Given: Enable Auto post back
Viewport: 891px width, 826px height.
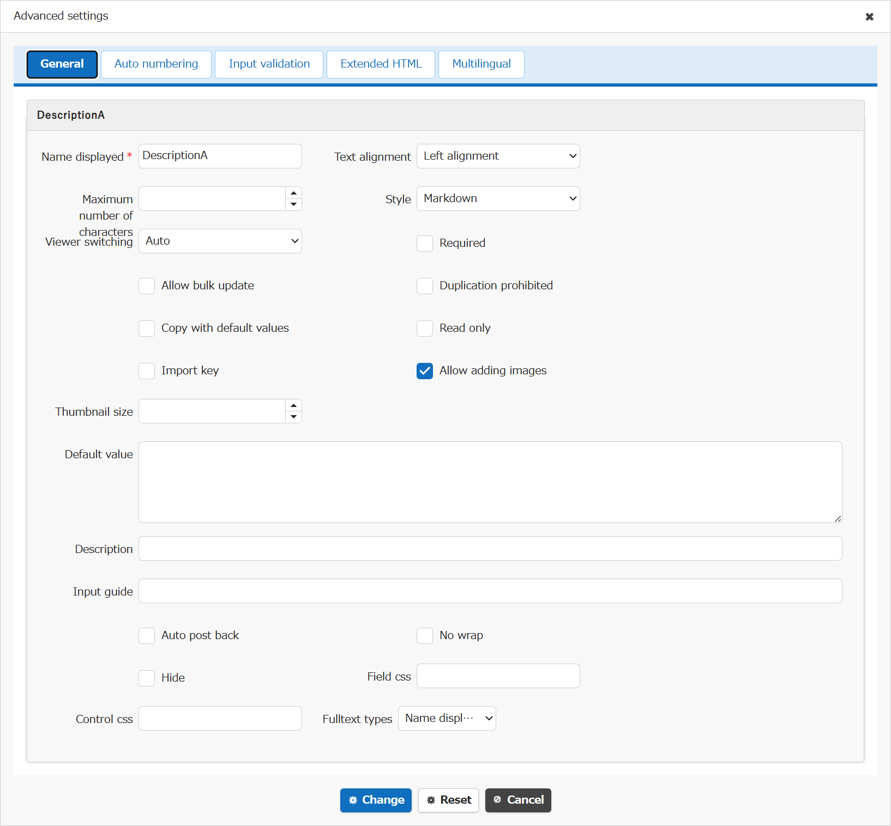Looking at the screenshot, I should click(x=147, y=635).
